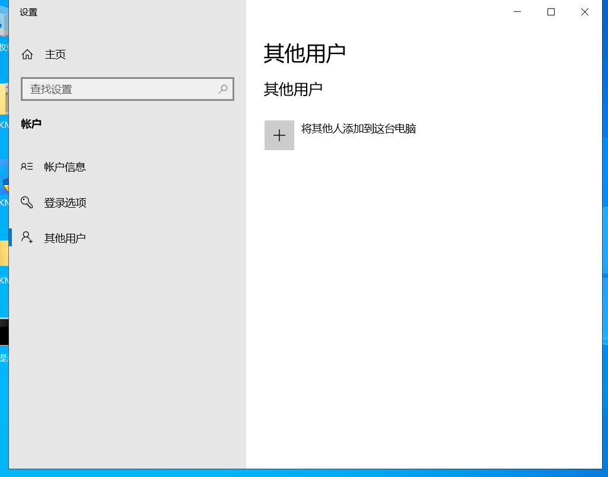Click the Home (主页) house icon in sidebar

(27, 54)
